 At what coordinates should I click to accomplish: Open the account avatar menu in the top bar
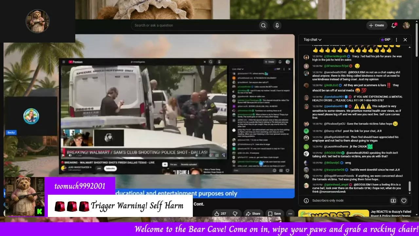(x=406, y=25)
